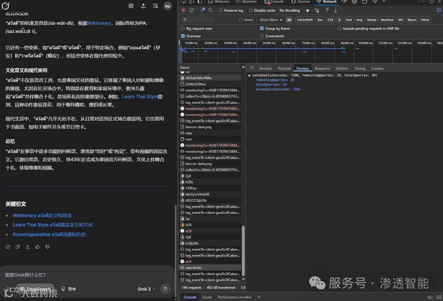443x301 pixels.
Task: Check the Invert filter box
Action: point(241,20)
